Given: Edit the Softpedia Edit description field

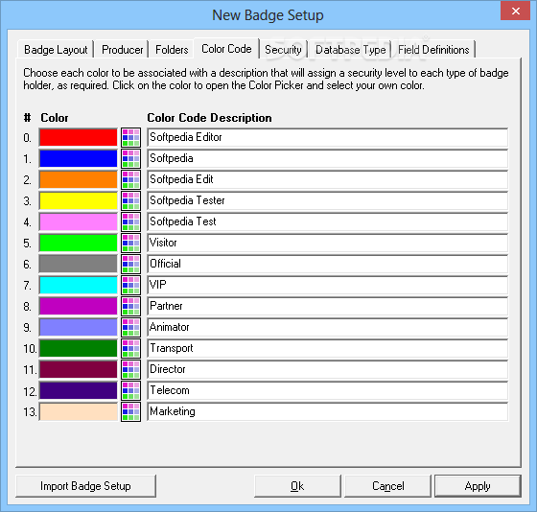Looking at the screenshot, I should pos(327,179).
